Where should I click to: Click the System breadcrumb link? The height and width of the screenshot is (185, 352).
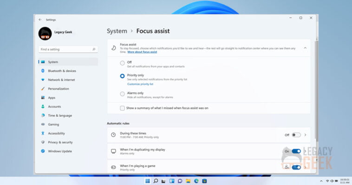pyautogui.click(x=117, y=31)
